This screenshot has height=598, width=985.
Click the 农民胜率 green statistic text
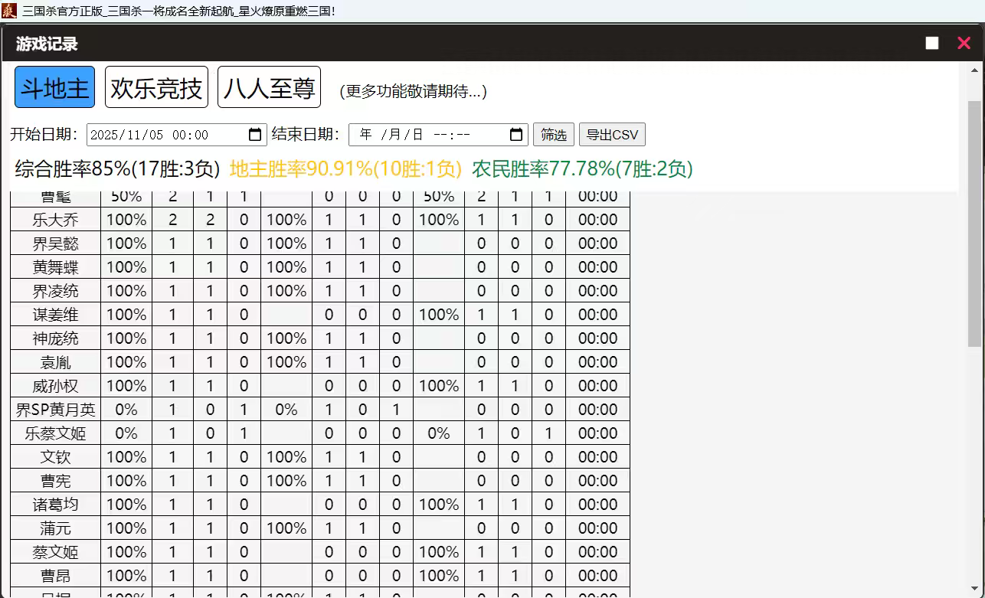tap(582, 168)
